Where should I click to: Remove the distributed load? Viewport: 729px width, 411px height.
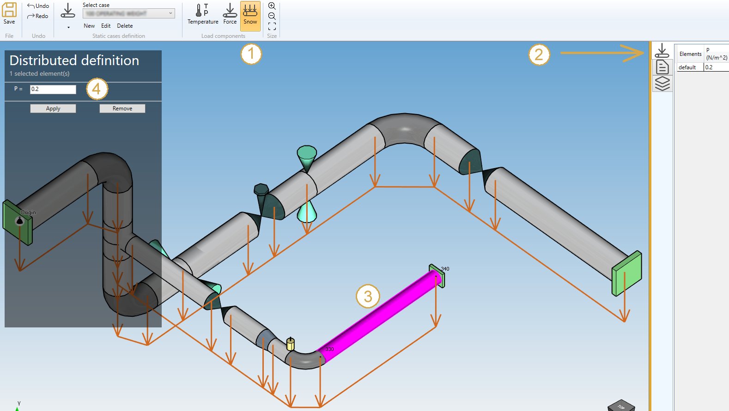(x=122, y=109)
